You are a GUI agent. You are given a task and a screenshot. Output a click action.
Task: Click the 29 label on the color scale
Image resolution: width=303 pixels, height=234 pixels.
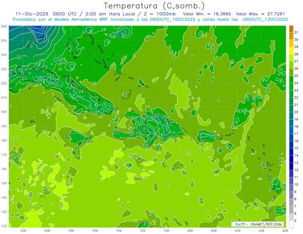(x=296, y=47)
